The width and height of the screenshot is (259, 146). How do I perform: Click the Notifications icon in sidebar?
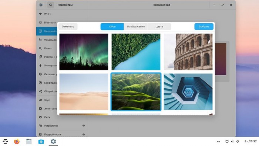[x=40, y=40]
